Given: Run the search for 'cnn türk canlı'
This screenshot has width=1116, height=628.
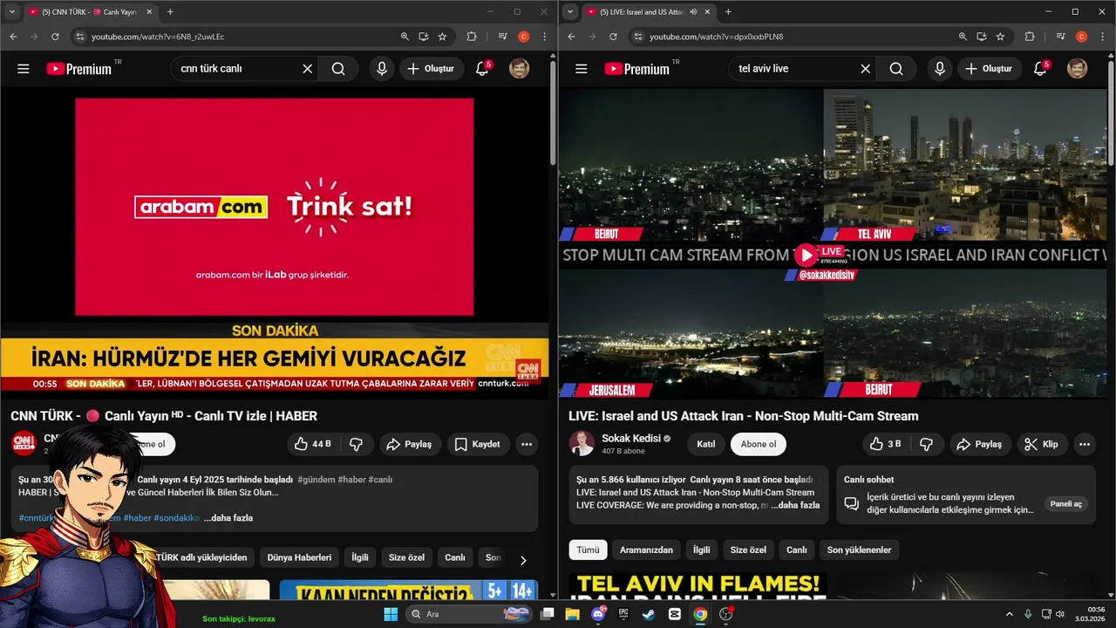Looking at the screenshot, I should [x=338, y=69].
